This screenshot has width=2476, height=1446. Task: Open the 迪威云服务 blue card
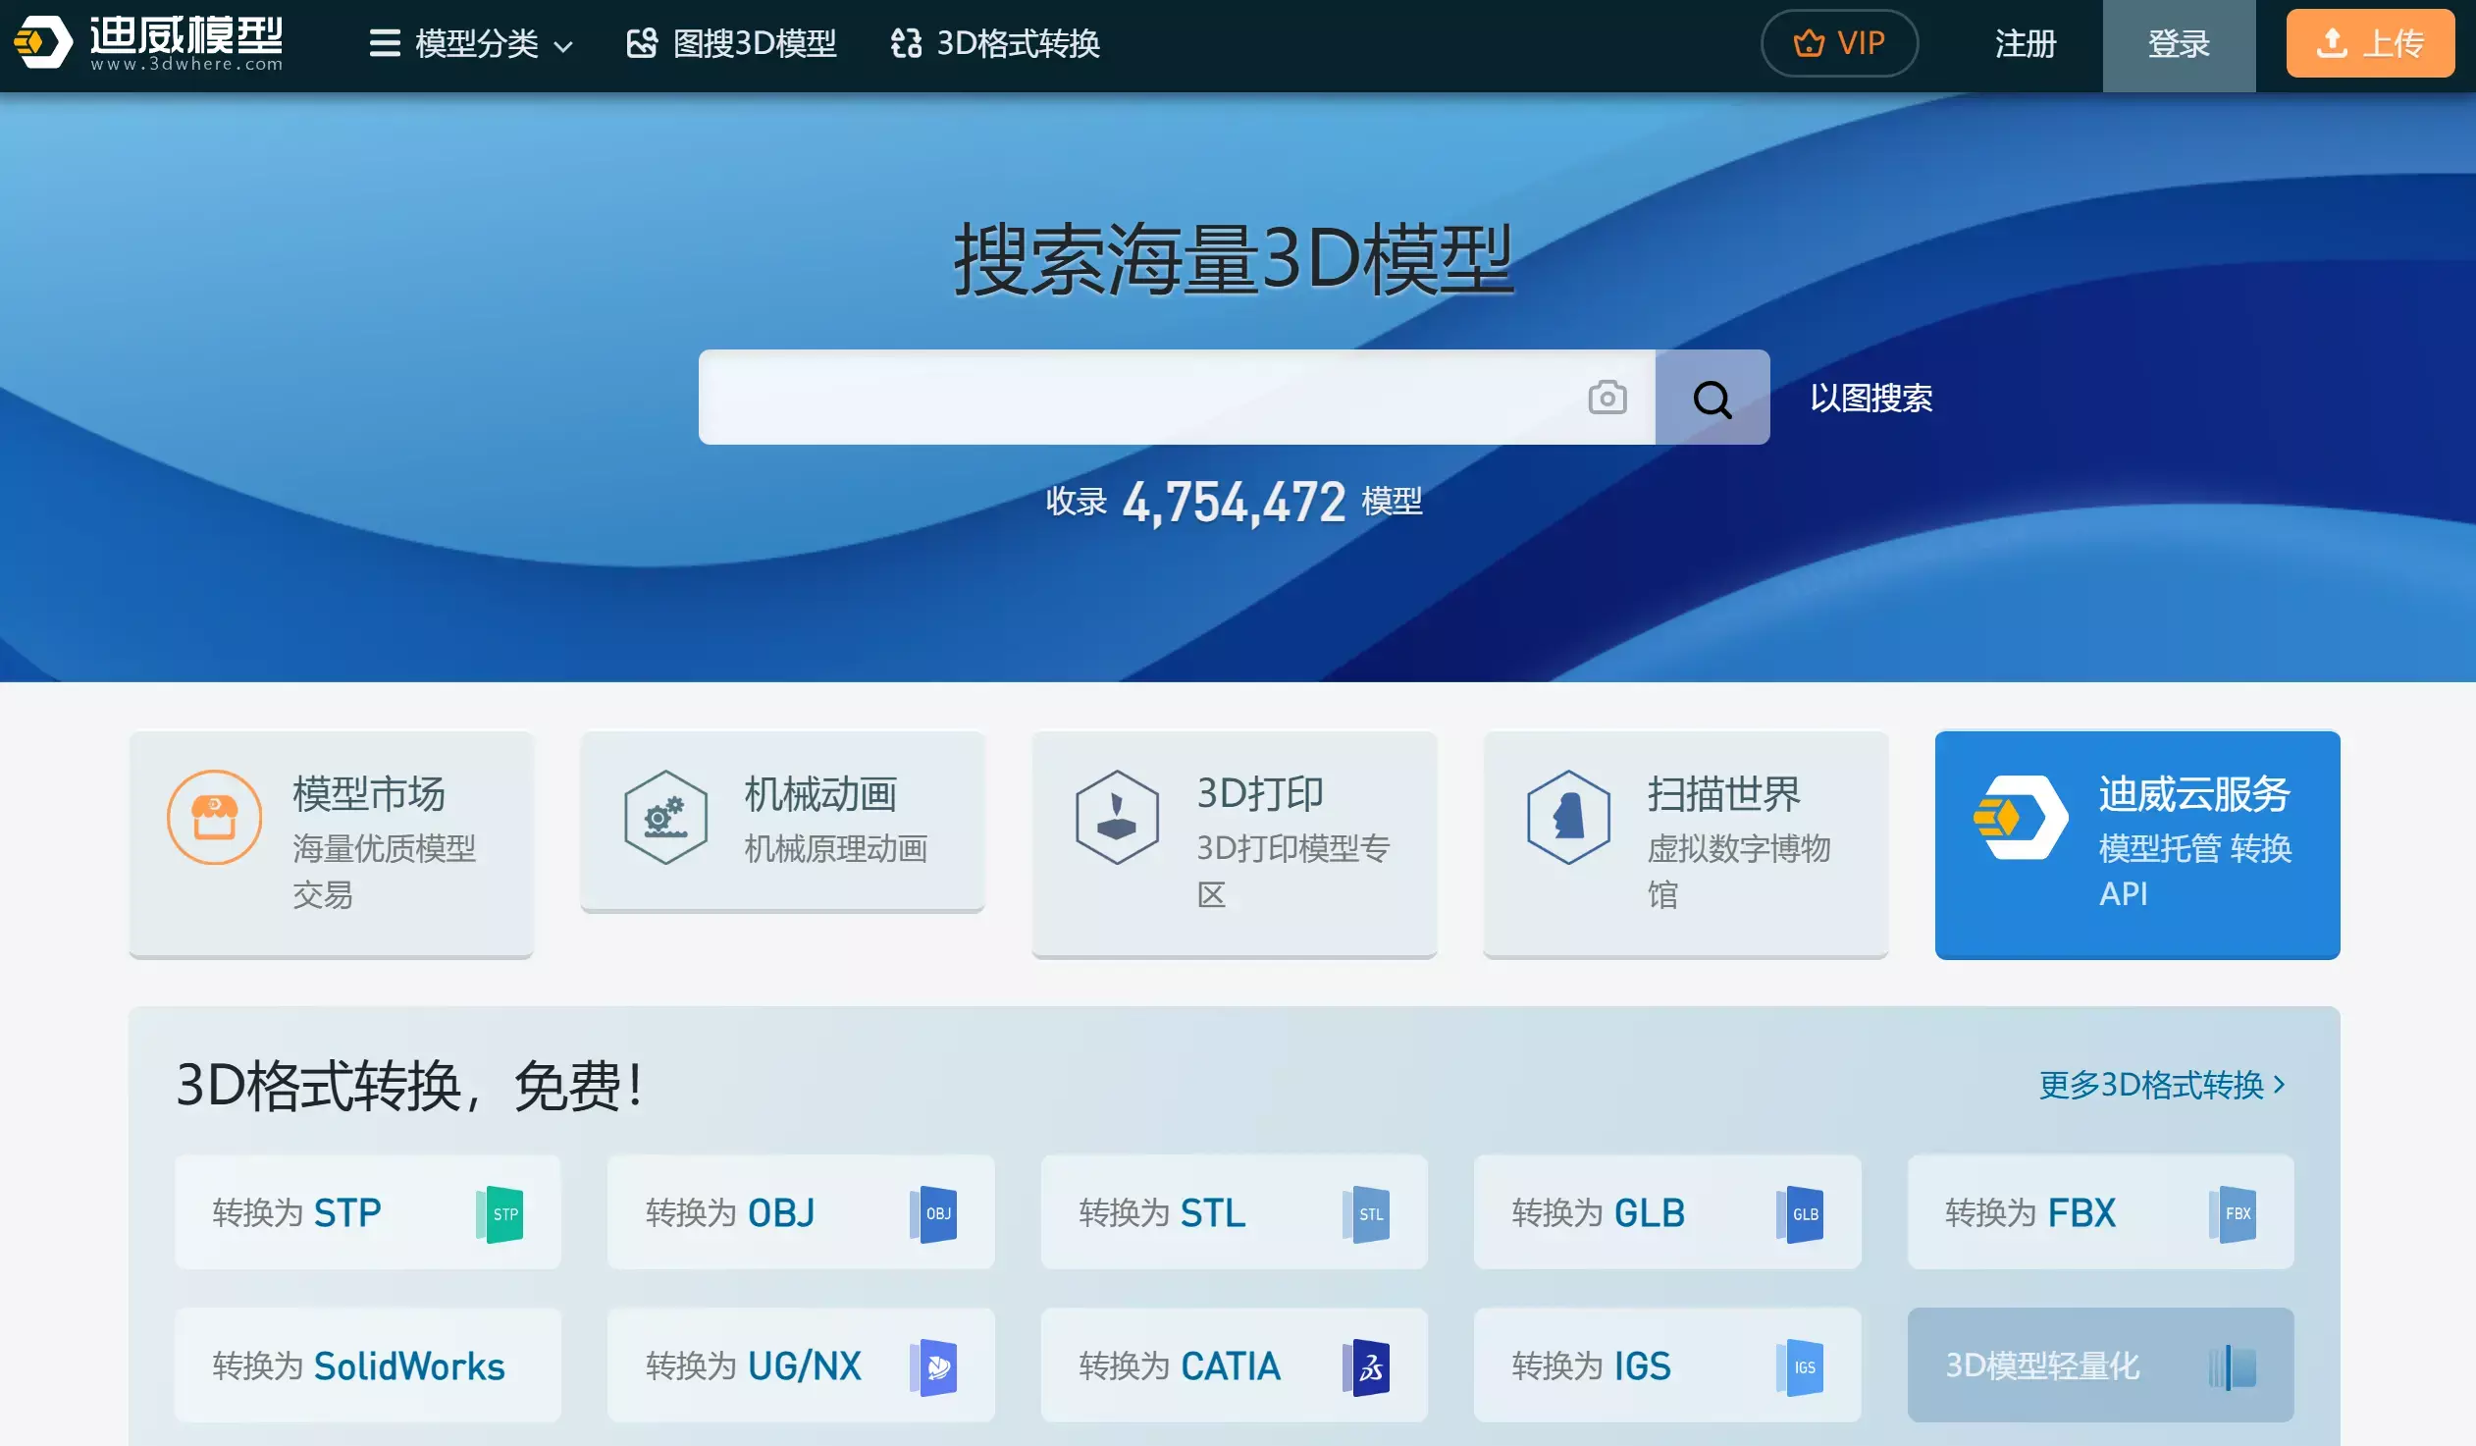[x=2137, y=843]
